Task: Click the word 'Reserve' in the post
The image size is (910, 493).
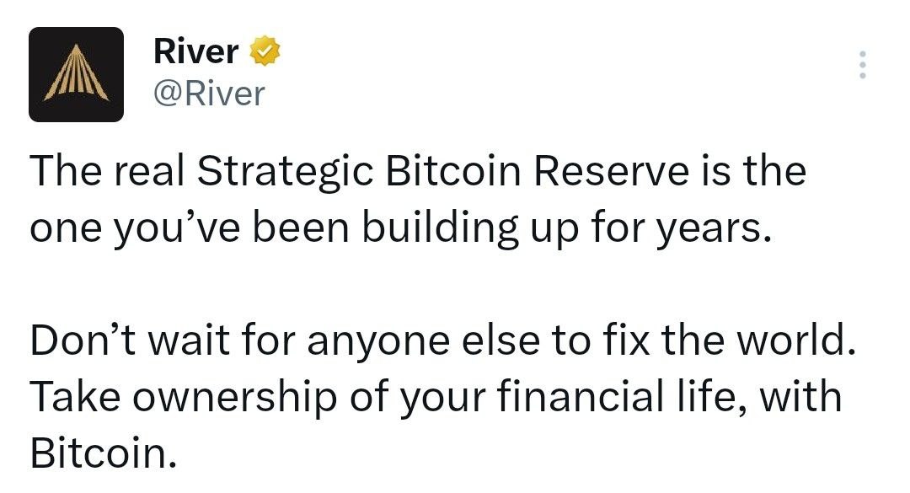Action: point(611,172)
